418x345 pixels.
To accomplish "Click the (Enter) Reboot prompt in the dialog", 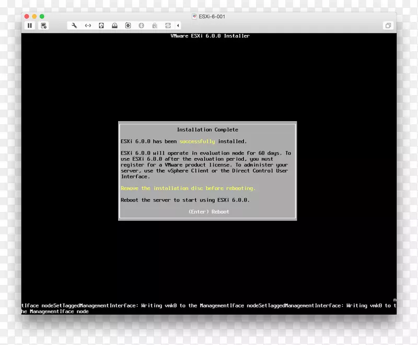I will [x=208, y=211].
